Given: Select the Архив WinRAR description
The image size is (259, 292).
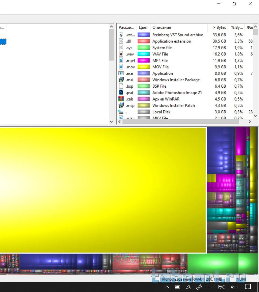Looking at the screenshot, I should pyautogui.click(x=166, y=99).
